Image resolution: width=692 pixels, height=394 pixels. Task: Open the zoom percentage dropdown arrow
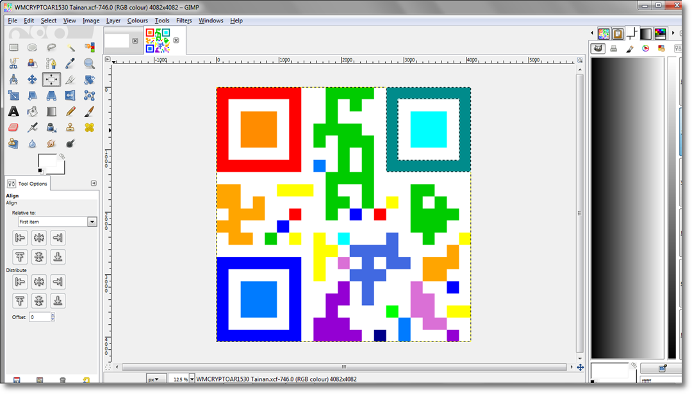[192, 379]
